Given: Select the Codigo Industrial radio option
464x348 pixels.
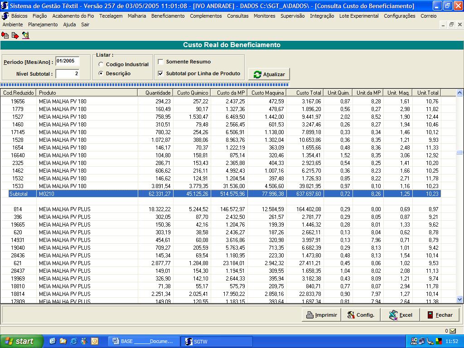Looking at the screenshot, I should pyautogui.click(x=101, y=64).
